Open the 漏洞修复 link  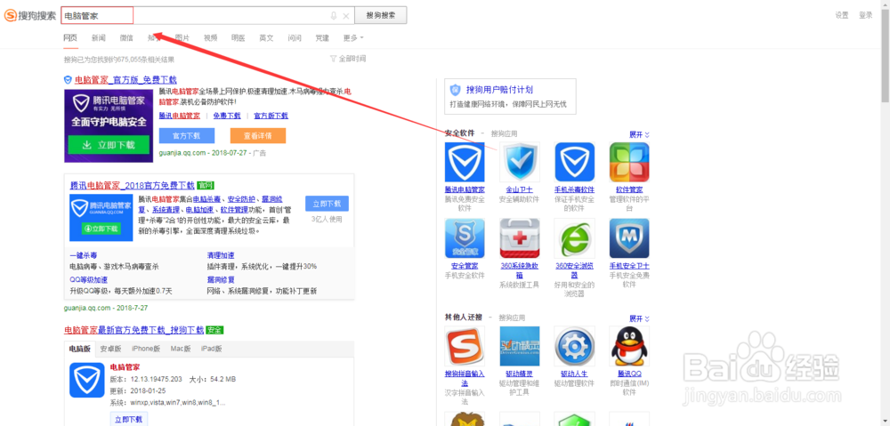pos(221,279)
